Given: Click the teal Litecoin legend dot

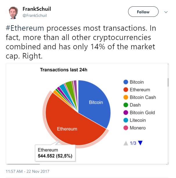Looking at the screenshot, I should tap(126, 120).
